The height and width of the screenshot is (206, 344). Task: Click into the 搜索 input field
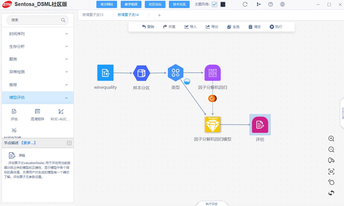38,20
